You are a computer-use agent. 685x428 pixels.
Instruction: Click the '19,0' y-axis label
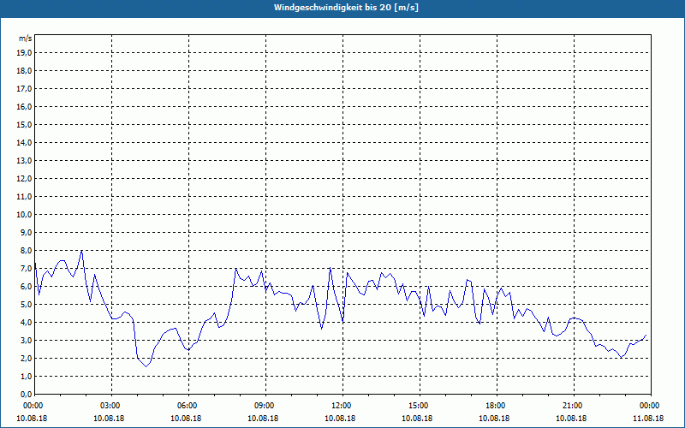coord(24,53)
